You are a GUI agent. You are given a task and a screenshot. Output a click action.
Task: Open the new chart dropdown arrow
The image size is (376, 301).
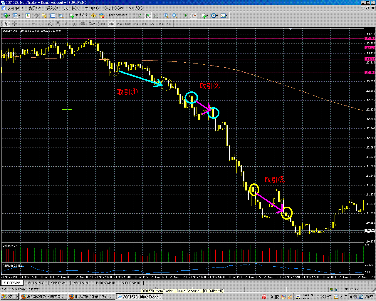[9, 16]
